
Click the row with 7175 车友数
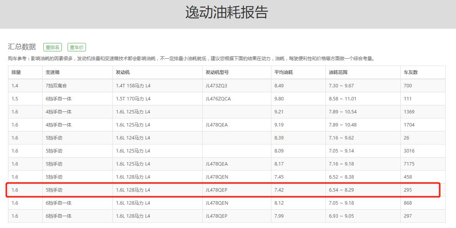(228, 164)
